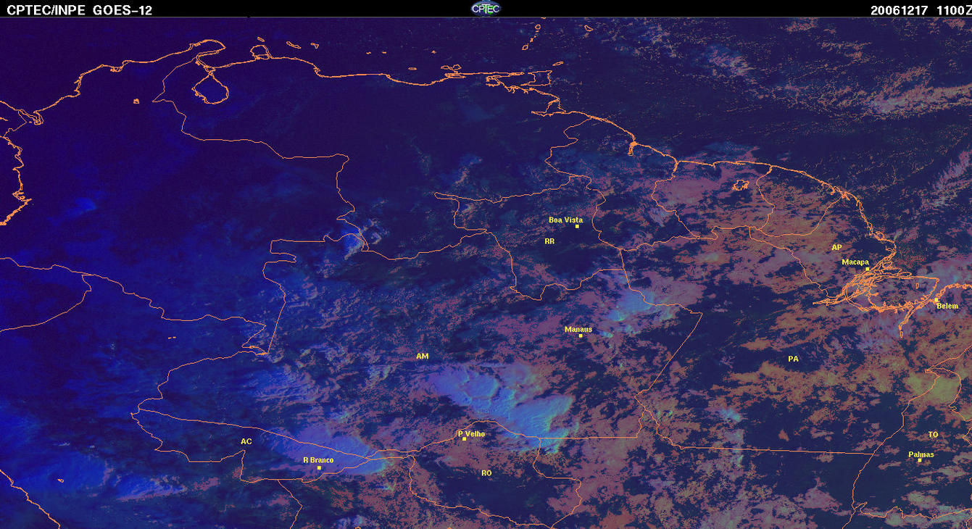The height and width of the screenshot is (529, 972).
Task: Select the AC state label
Action: click(246, 441)
